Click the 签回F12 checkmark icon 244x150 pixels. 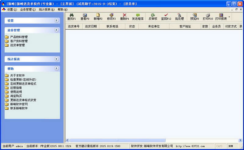tap(166, 15)
